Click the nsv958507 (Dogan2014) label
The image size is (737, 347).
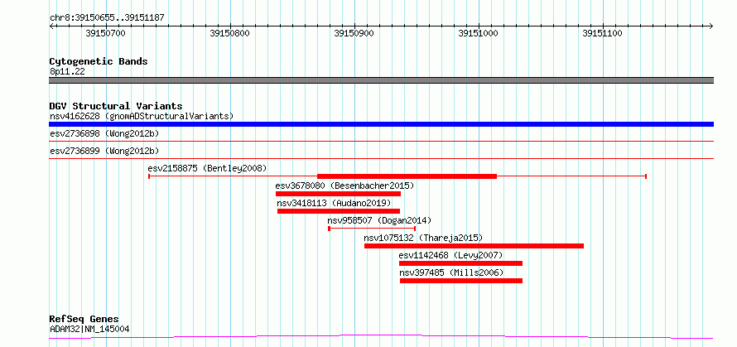click(x=378, y=220)
